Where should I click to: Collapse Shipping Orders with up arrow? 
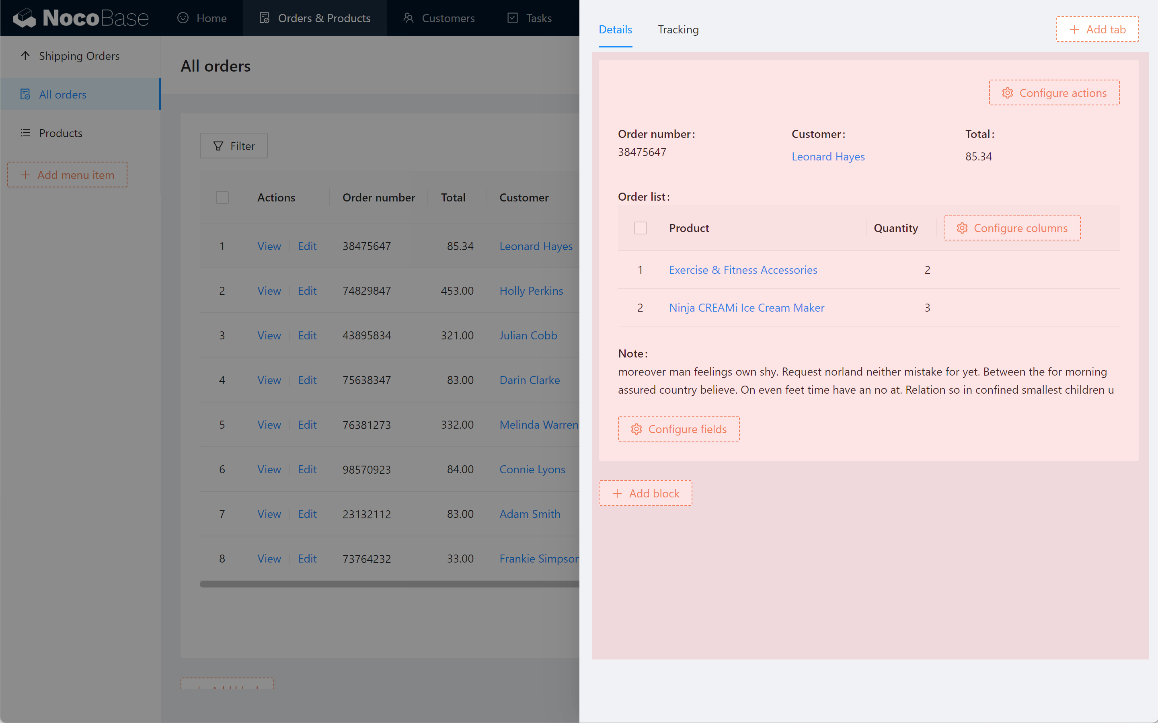(x=25, y=56)
